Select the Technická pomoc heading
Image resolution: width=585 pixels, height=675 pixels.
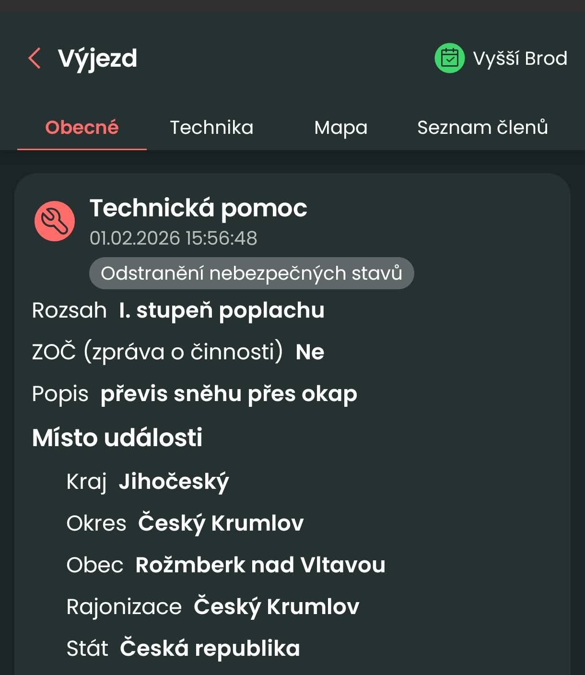[199, 208]
